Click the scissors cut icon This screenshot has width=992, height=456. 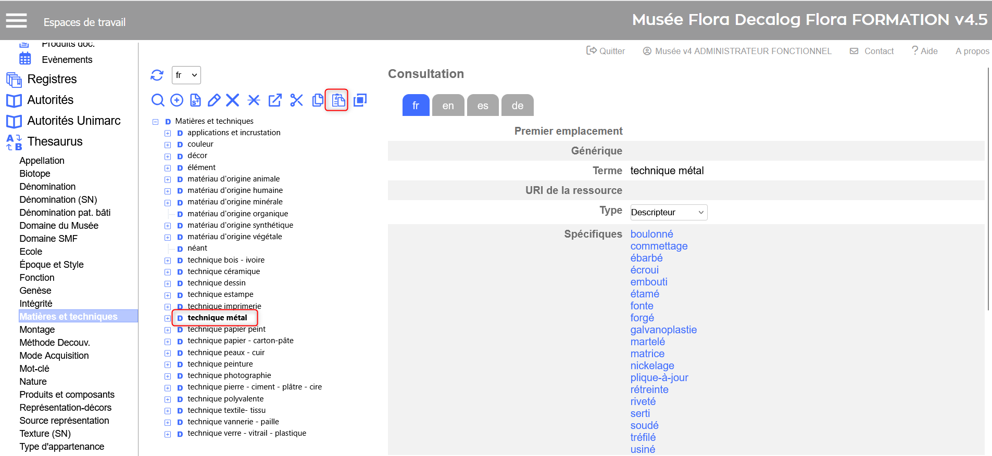[x=296, y=100]
